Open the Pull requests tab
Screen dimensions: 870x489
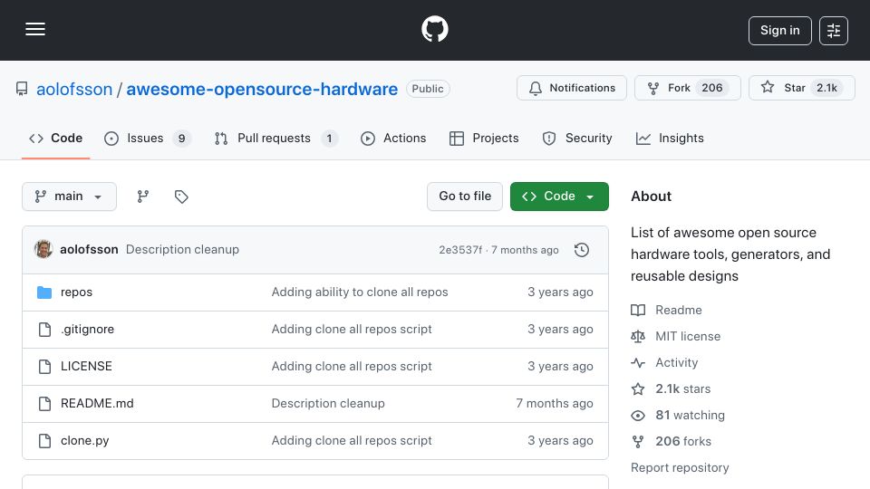(x=275, y=138)
